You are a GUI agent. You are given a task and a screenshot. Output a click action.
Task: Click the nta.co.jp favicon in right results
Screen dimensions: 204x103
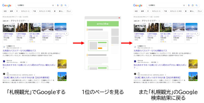point(135,61)
